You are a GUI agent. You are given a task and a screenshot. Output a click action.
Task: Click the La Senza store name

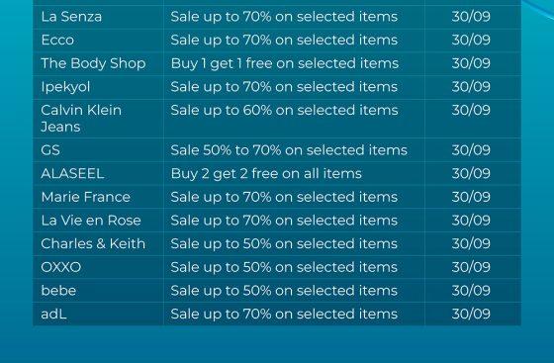tap(71, 17)
